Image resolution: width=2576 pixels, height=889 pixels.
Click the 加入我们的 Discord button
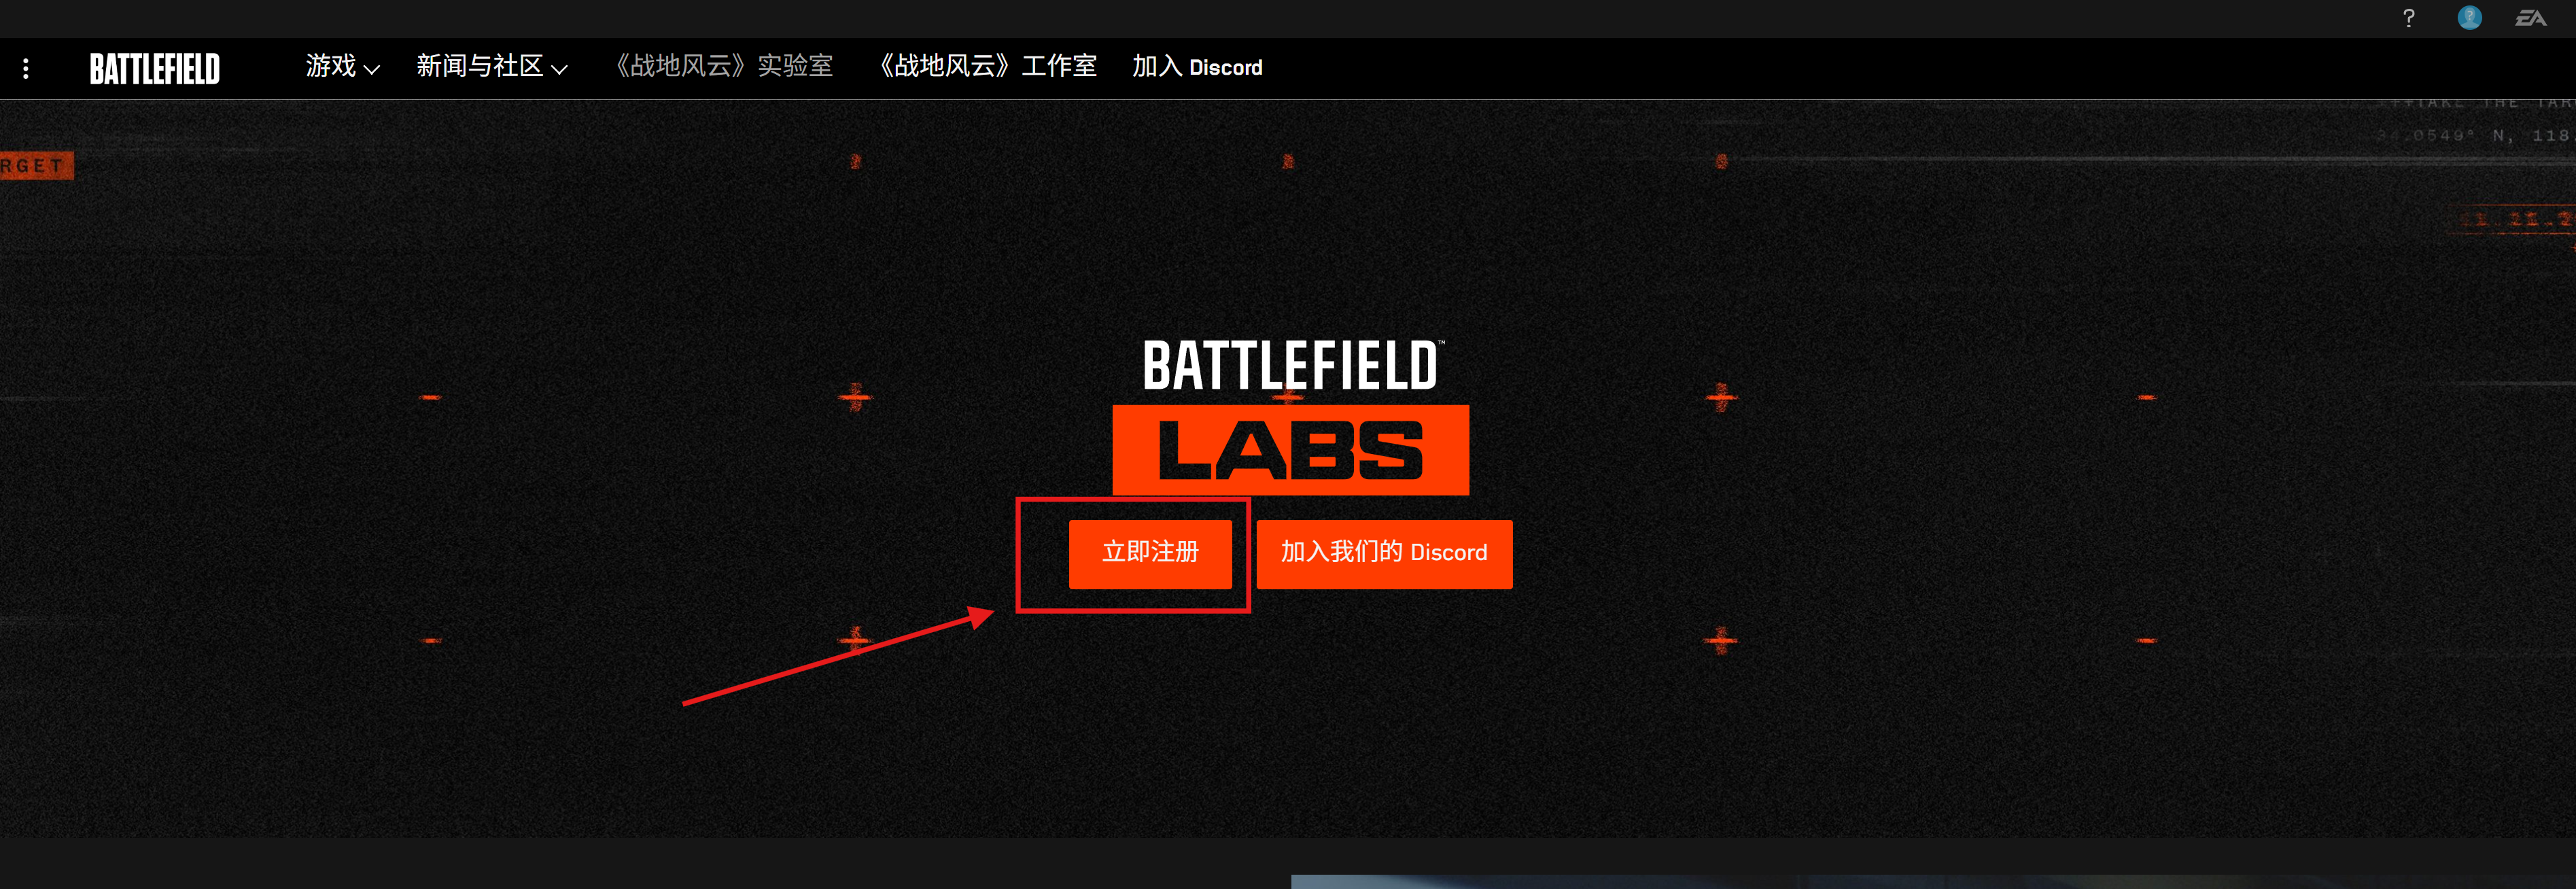1384,553
